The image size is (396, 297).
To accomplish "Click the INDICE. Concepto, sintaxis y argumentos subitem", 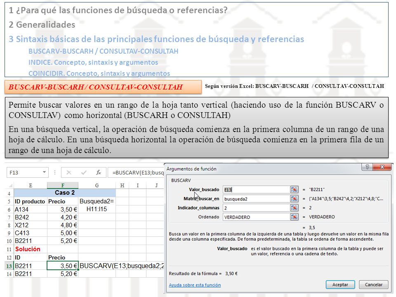I will [x=93, y=62].
